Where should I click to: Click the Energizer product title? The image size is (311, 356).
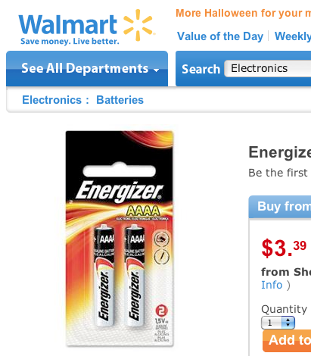pyautogui.click(x=280, y=152)
